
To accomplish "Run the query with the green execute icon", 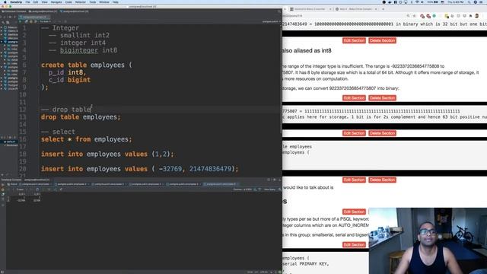I will 21,22.
